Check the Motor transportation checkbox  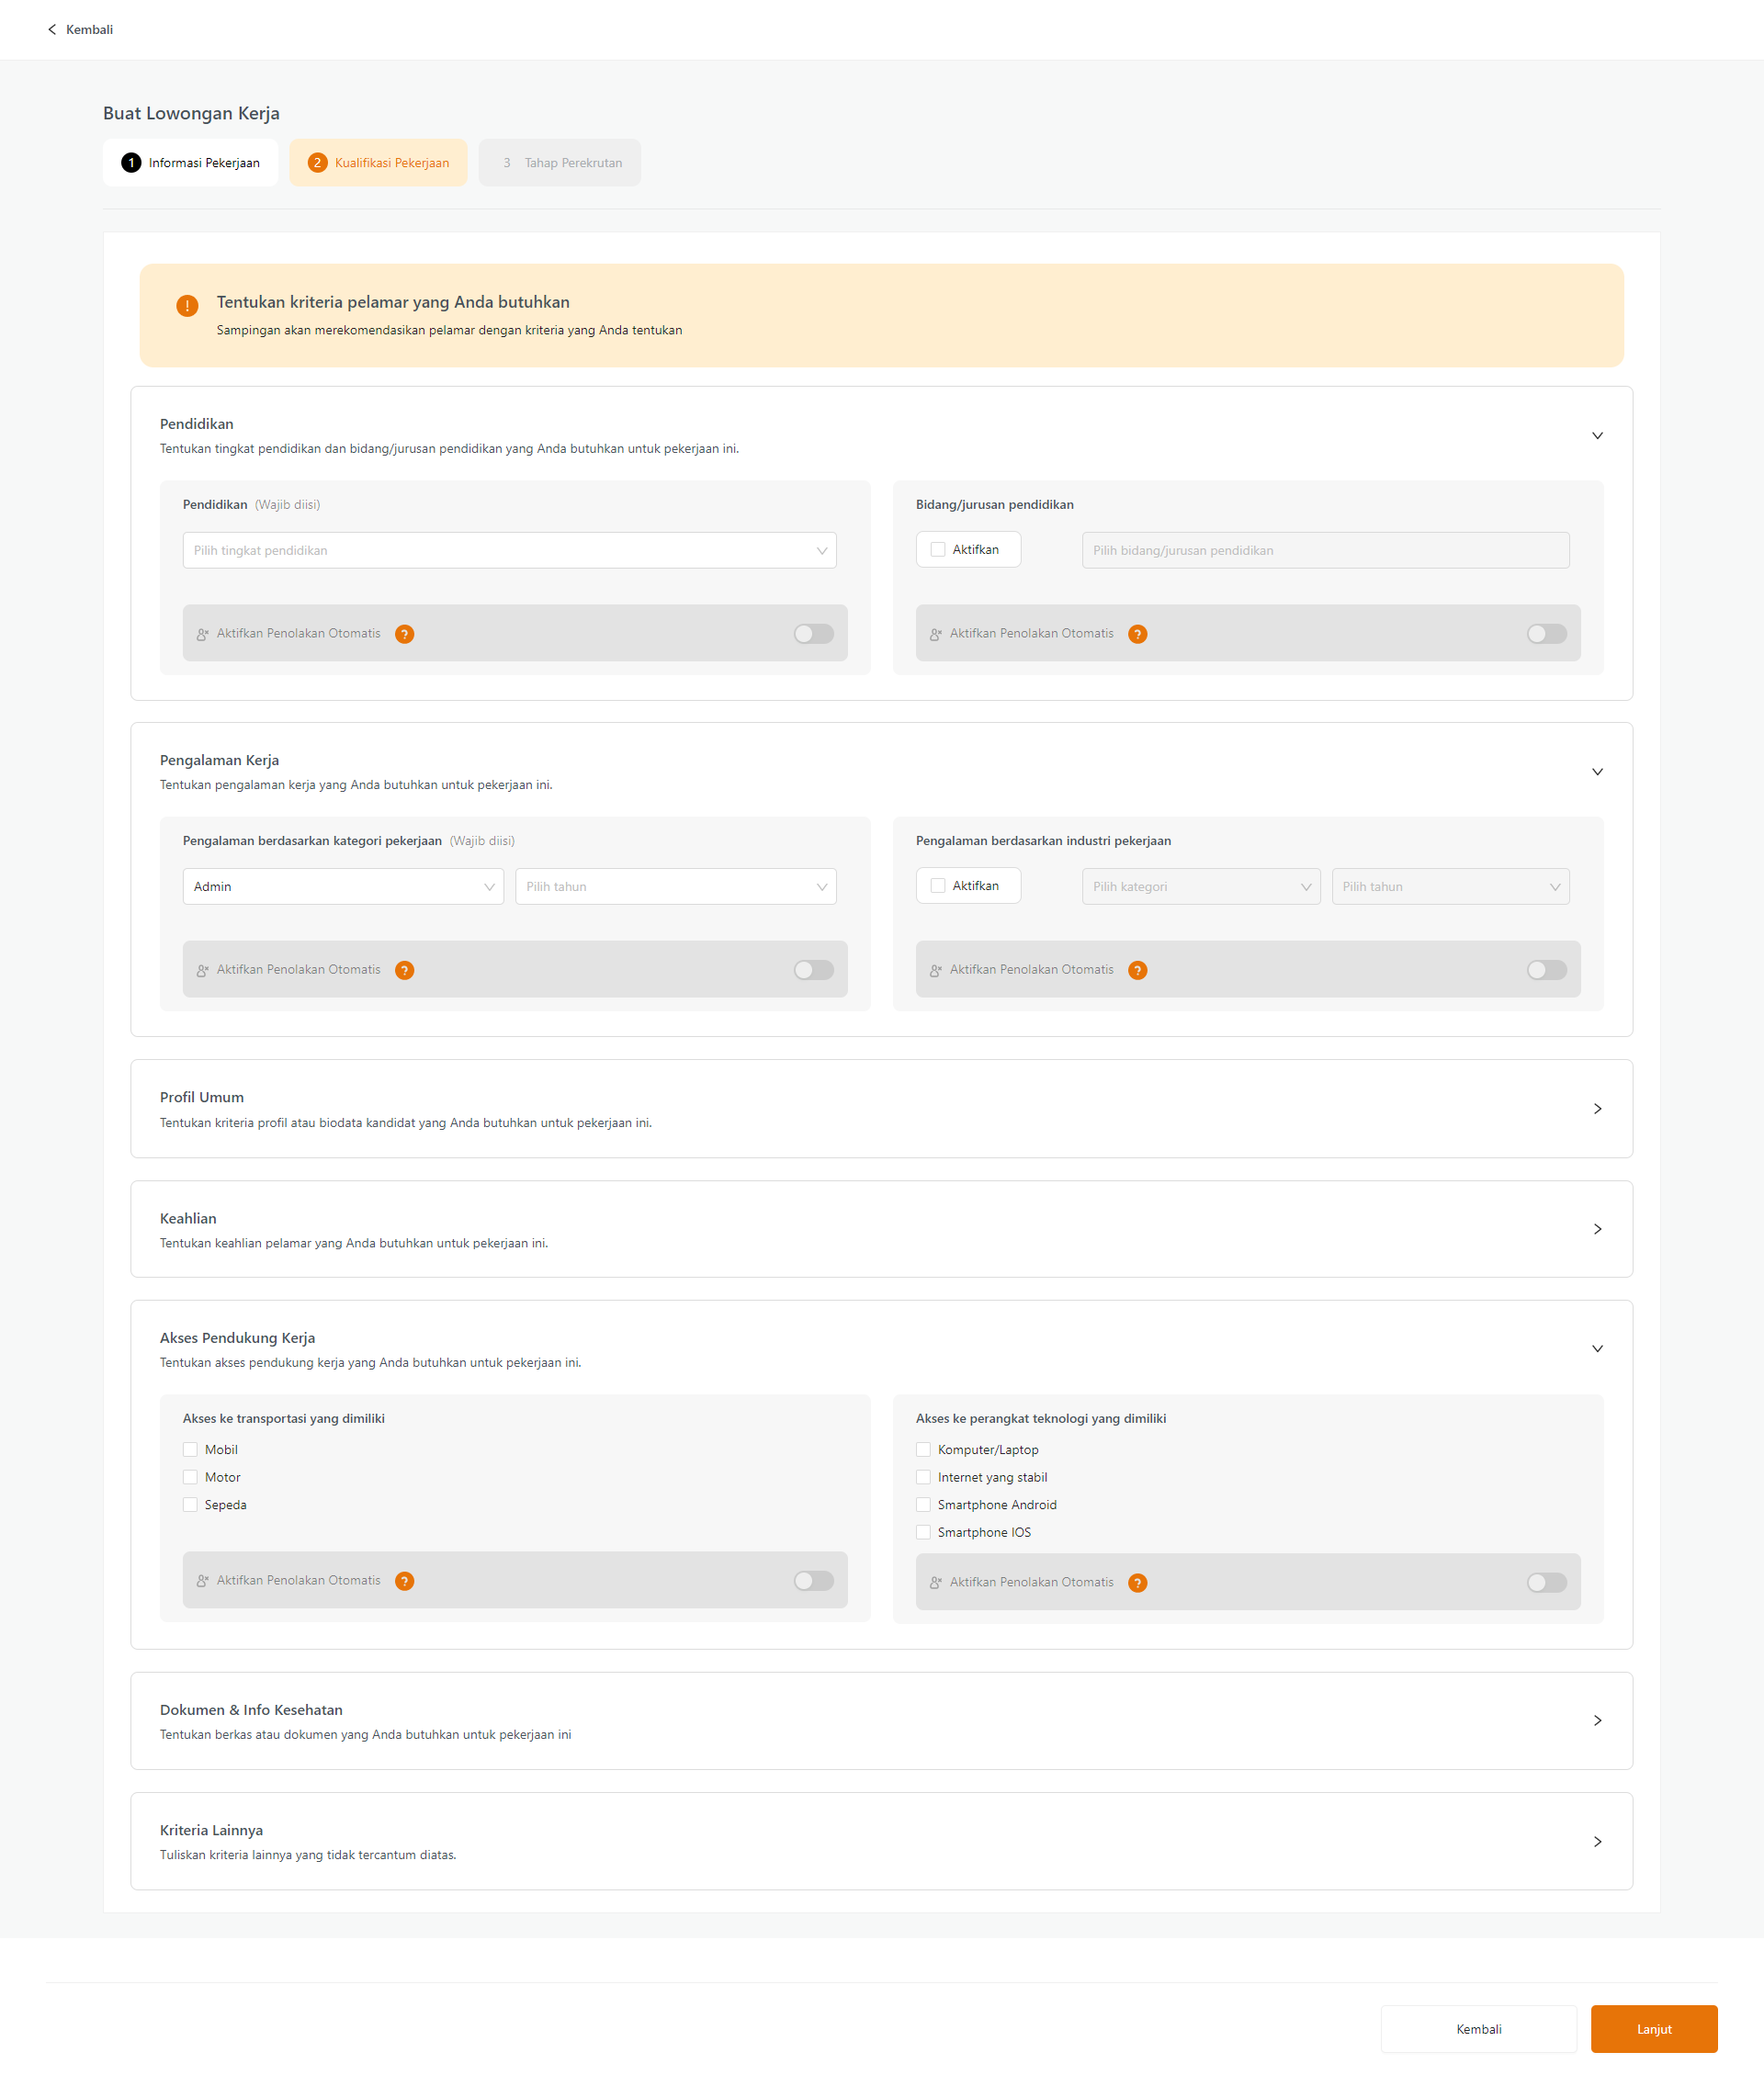190,1477
